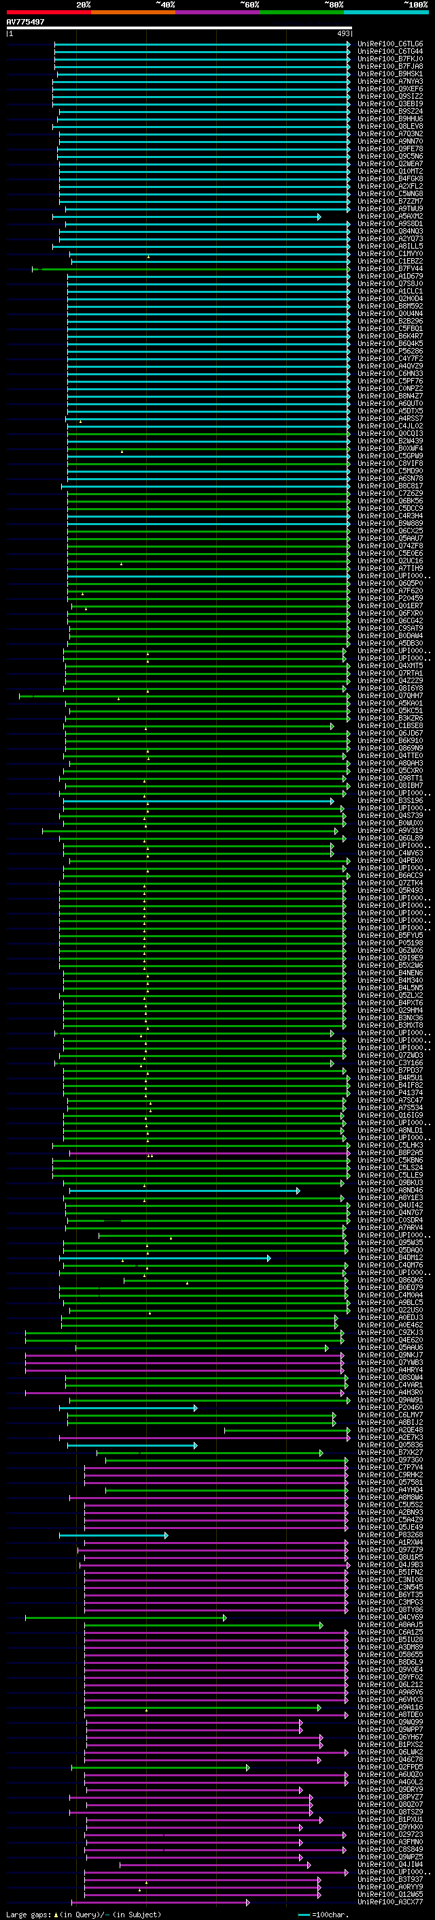This screenshot has height=1920, width=435.
Task: Click the cyan UniRef100_P83268 alignment bar
Action: tap(114, 1535)
